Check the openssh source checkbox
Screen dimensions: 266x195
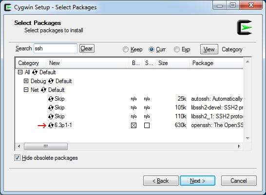147,126
